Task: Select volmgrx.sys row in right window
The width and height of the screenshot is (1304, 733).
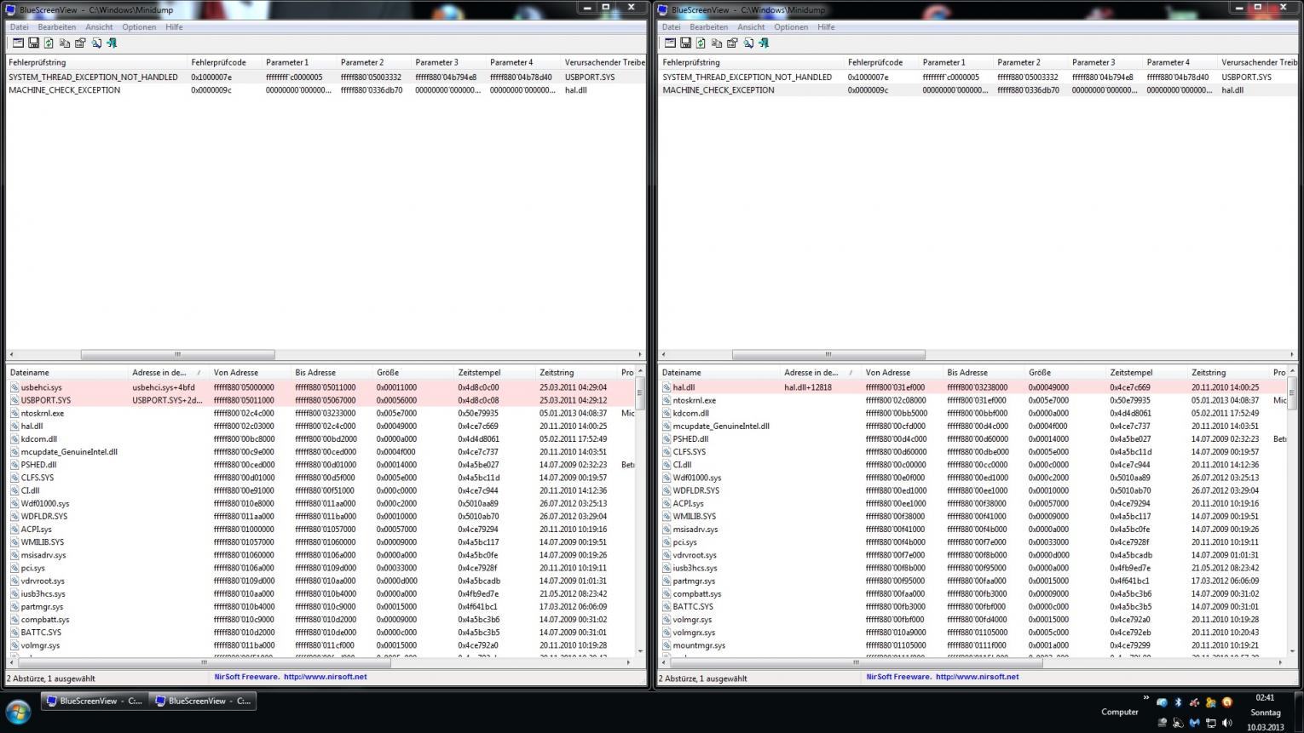Action: tap(973, 633)
